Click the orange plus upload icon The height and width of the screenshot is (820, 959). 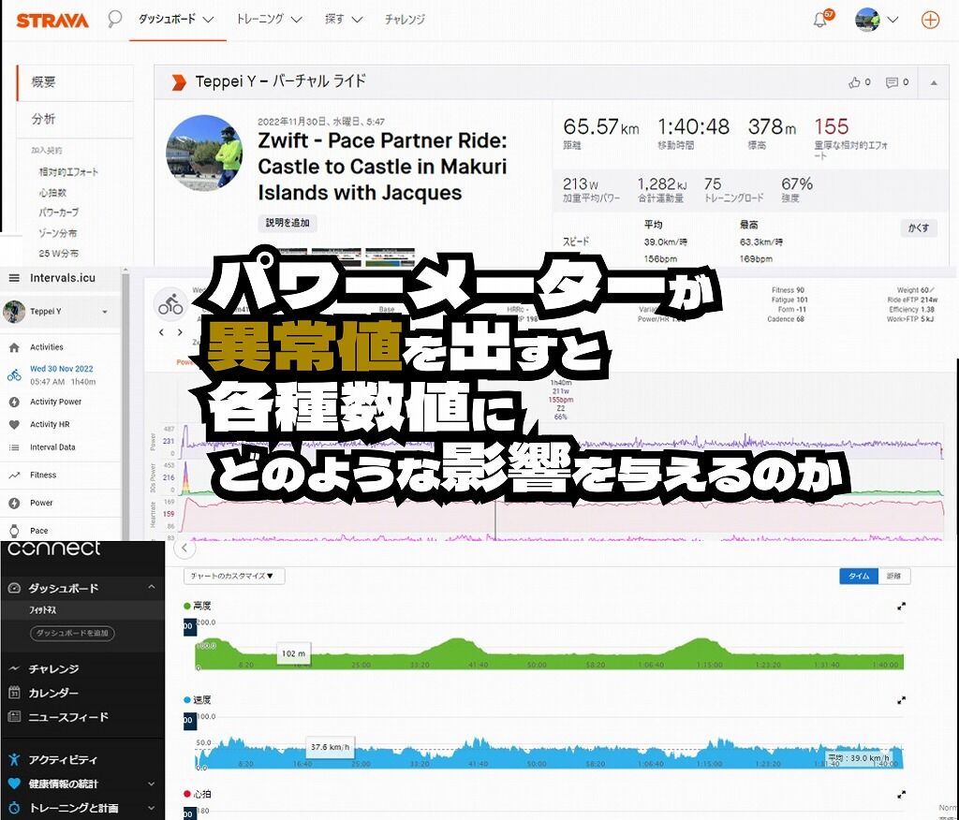(930, 20)
